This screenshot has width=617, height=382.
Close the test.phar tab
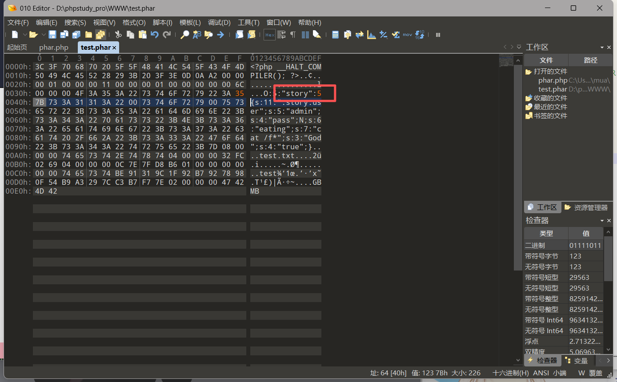(114, 48)
